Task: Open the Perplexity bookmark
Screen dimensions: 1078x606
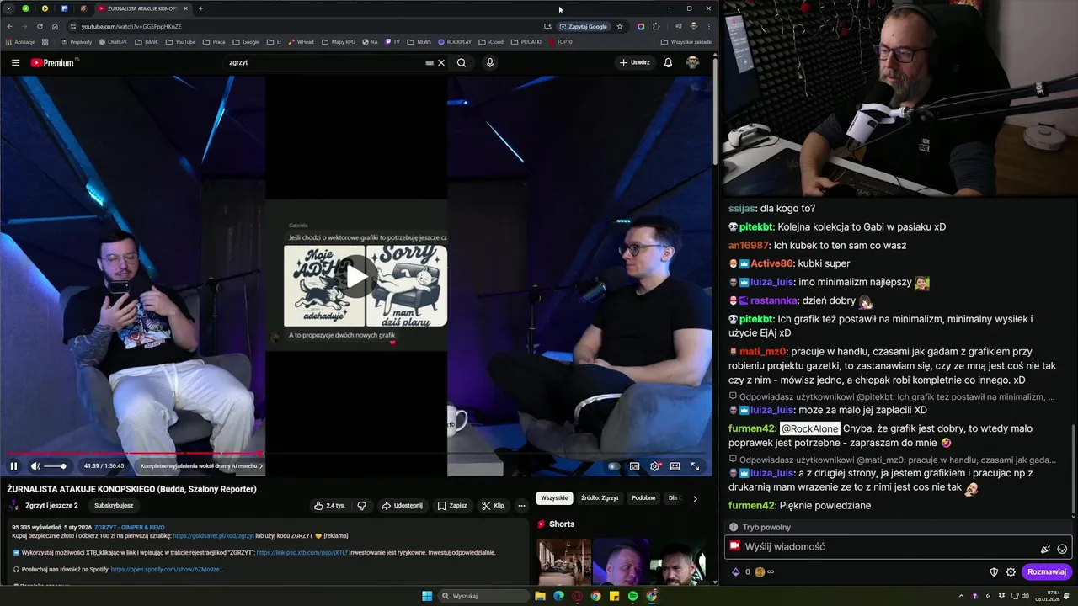Action: coord(77,41)
